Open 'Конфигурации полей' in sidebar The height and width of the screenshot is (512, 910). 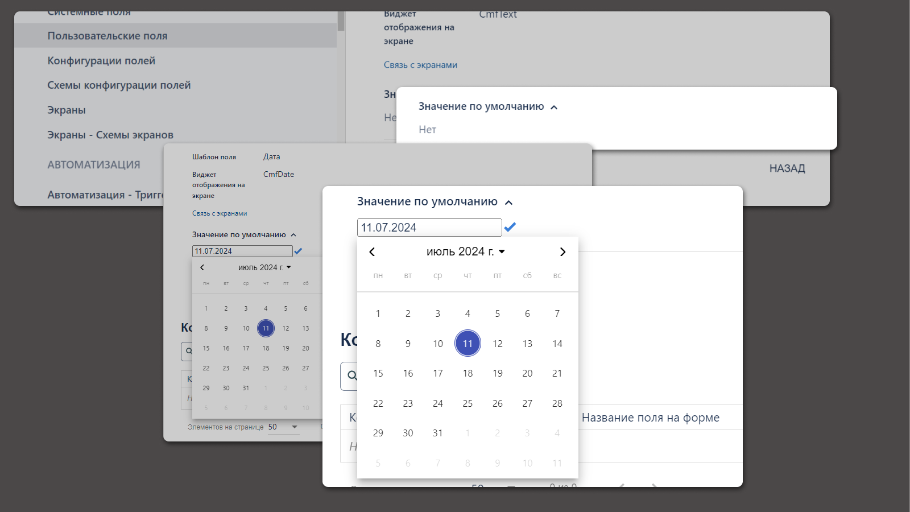pyautogui.click(x=101, y=60)
